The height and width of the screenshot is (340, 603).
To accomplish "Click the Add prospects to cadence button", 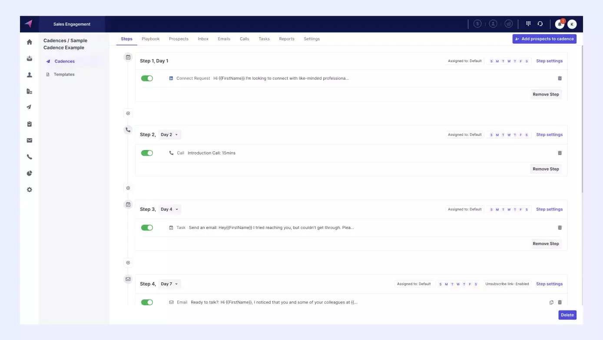I will (x=544, y=39).
